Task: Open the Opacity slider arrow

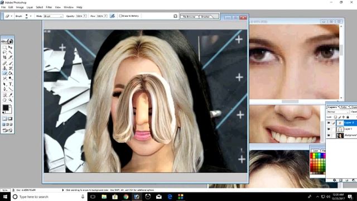Action: coord(85,16)
